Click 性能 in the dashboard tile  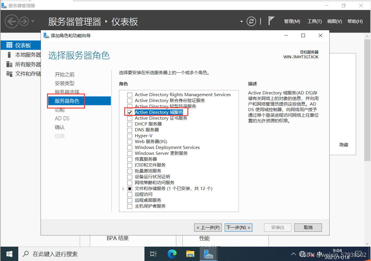coord(204,238)
